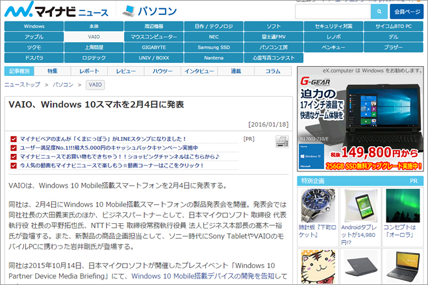428x285 pixels.
Task: Switch to the レポート article tab
Action: coord(89,71)
